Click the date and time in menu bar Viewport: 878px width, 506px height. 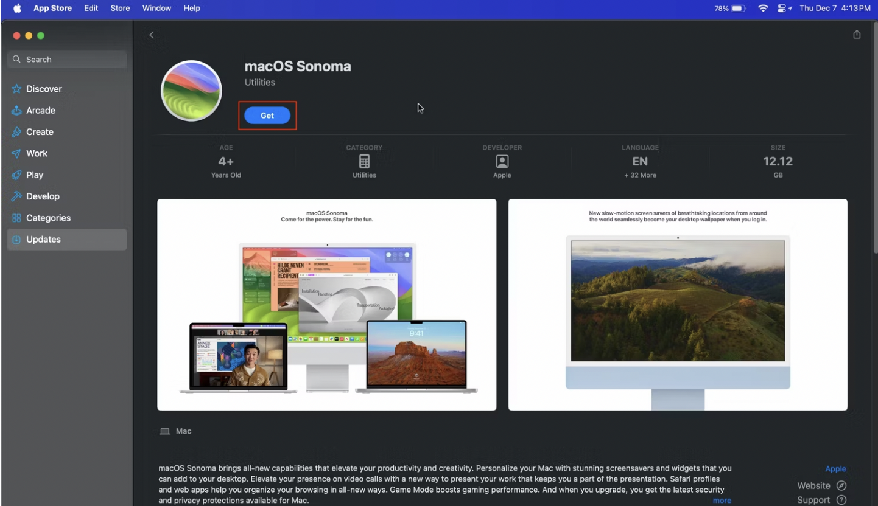point(835,9)
